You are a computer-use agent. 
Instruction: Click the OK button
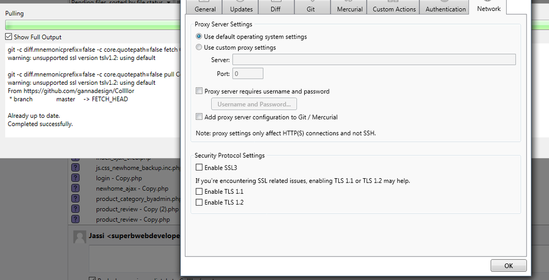pyautogui.click(x=508, y=266)
